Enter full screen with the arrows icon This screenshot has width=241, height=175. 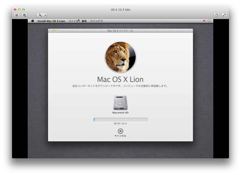(x=224, y=15)
